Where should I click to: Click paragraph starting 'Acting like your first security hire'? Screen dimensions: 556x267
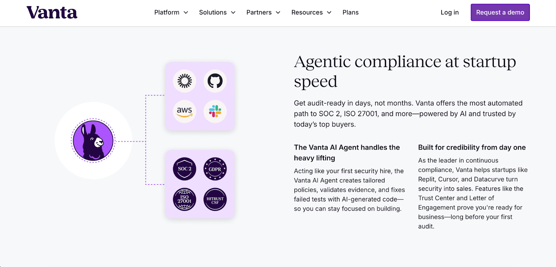click(349, 190)
